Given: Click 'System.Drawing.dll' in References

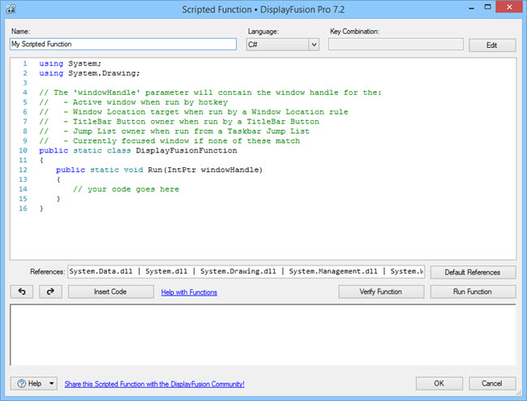Looking at the screenshot, I should [238, 271].
